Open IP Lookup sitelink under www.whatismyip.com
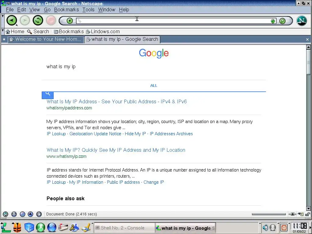Screen dimensions: 312x234 tap(56, 182)
